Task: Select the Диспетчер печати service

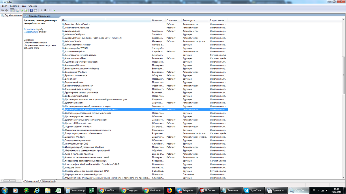Action: click(x=144, y=103)
